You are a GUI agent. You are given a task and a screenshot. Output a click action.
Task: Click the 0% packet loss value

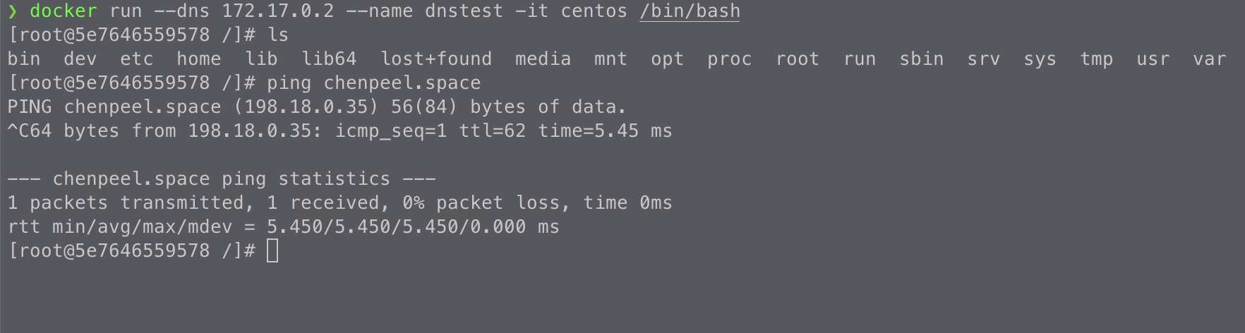414,203
